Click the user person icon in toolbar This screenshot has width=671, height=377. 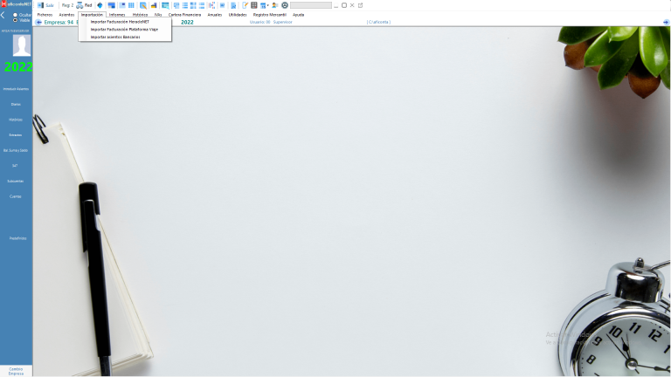(x=274, y=5)
